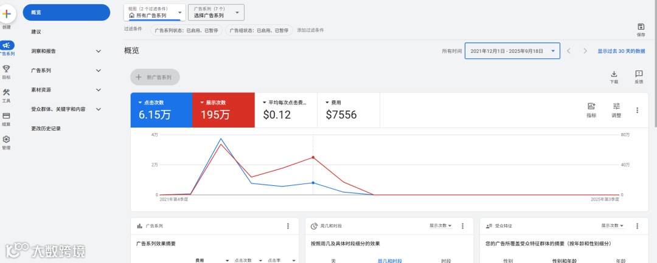Open the 工具 wrench icon
The image size is (657, 263).
pos(6,92)
